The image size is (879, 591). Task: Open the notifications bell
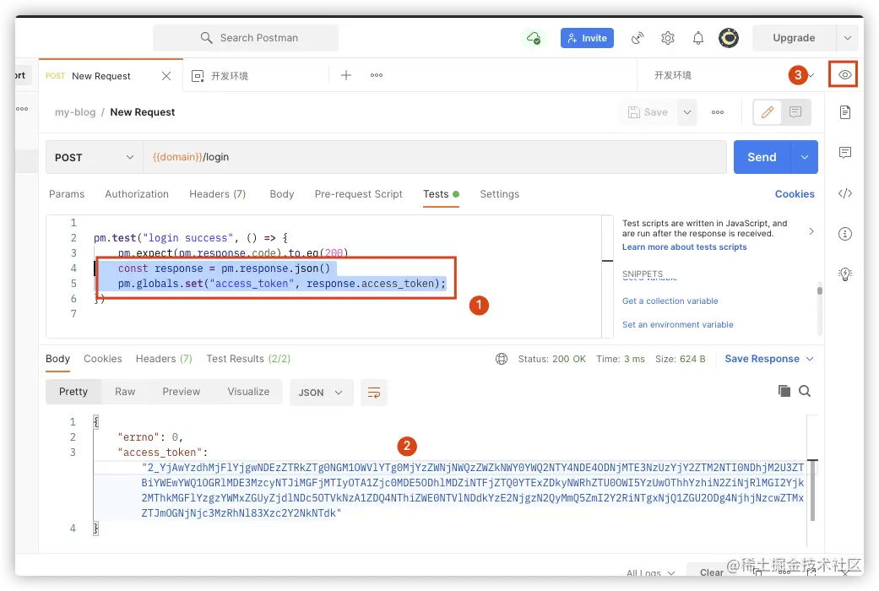[698, 37]
